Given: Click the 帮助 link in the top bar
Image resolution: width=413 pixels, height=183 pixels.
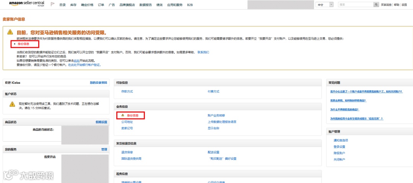Looking at the screenshot, I should [x=397, y=5].
